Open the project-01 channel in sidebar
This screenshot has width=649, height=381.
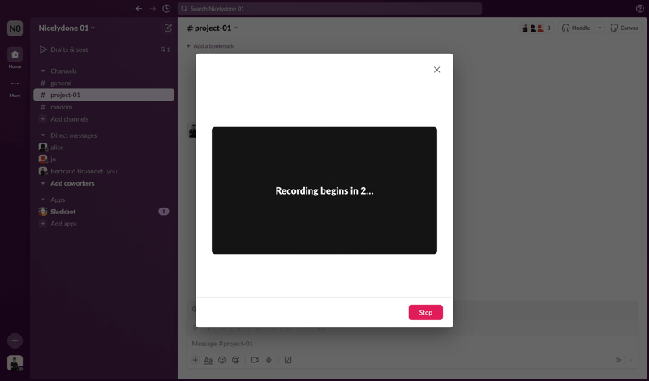(104, 95)
